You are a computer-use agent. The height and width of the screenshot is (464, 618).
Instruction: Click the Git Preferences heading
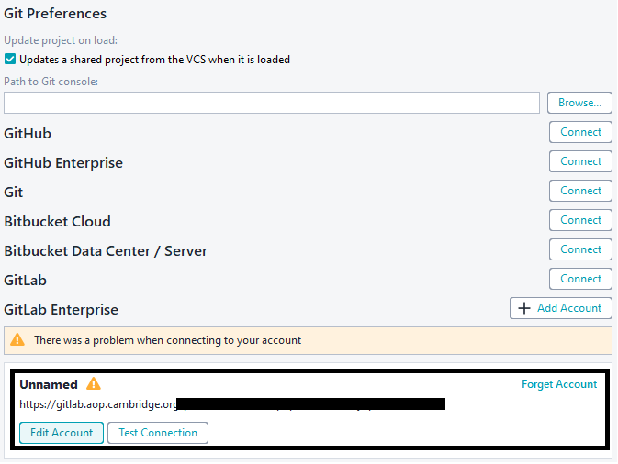(x=55, y=14)
